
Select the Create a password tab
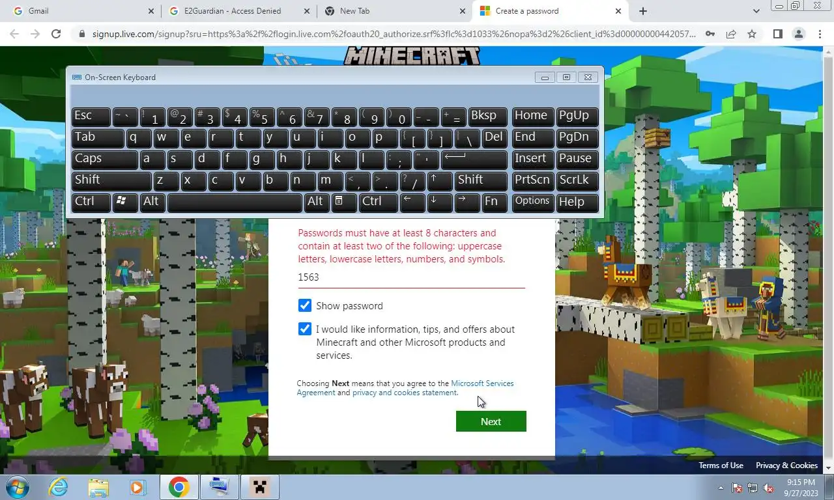coord(551,11)
